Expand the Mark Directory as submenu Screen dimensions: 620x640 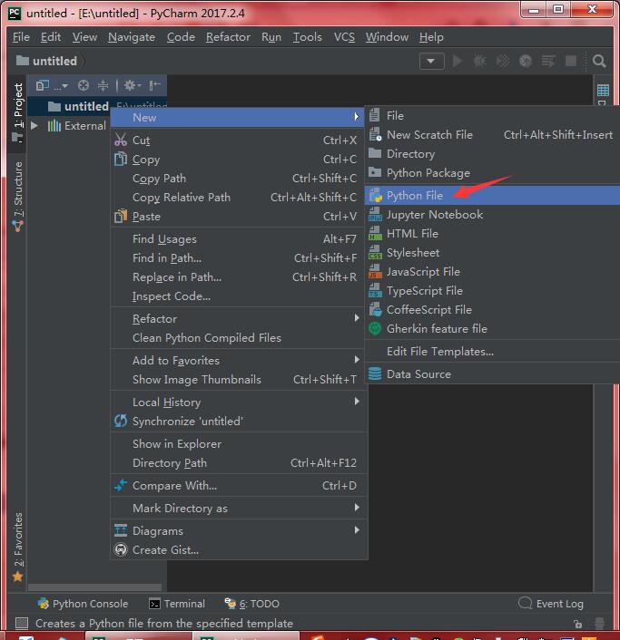(x=238, y=509)
